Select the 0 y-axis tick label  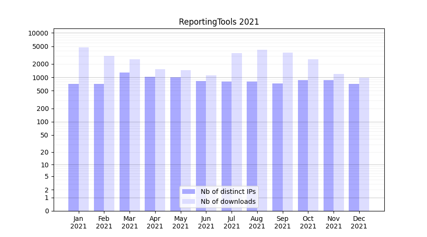tap(46, 211)
